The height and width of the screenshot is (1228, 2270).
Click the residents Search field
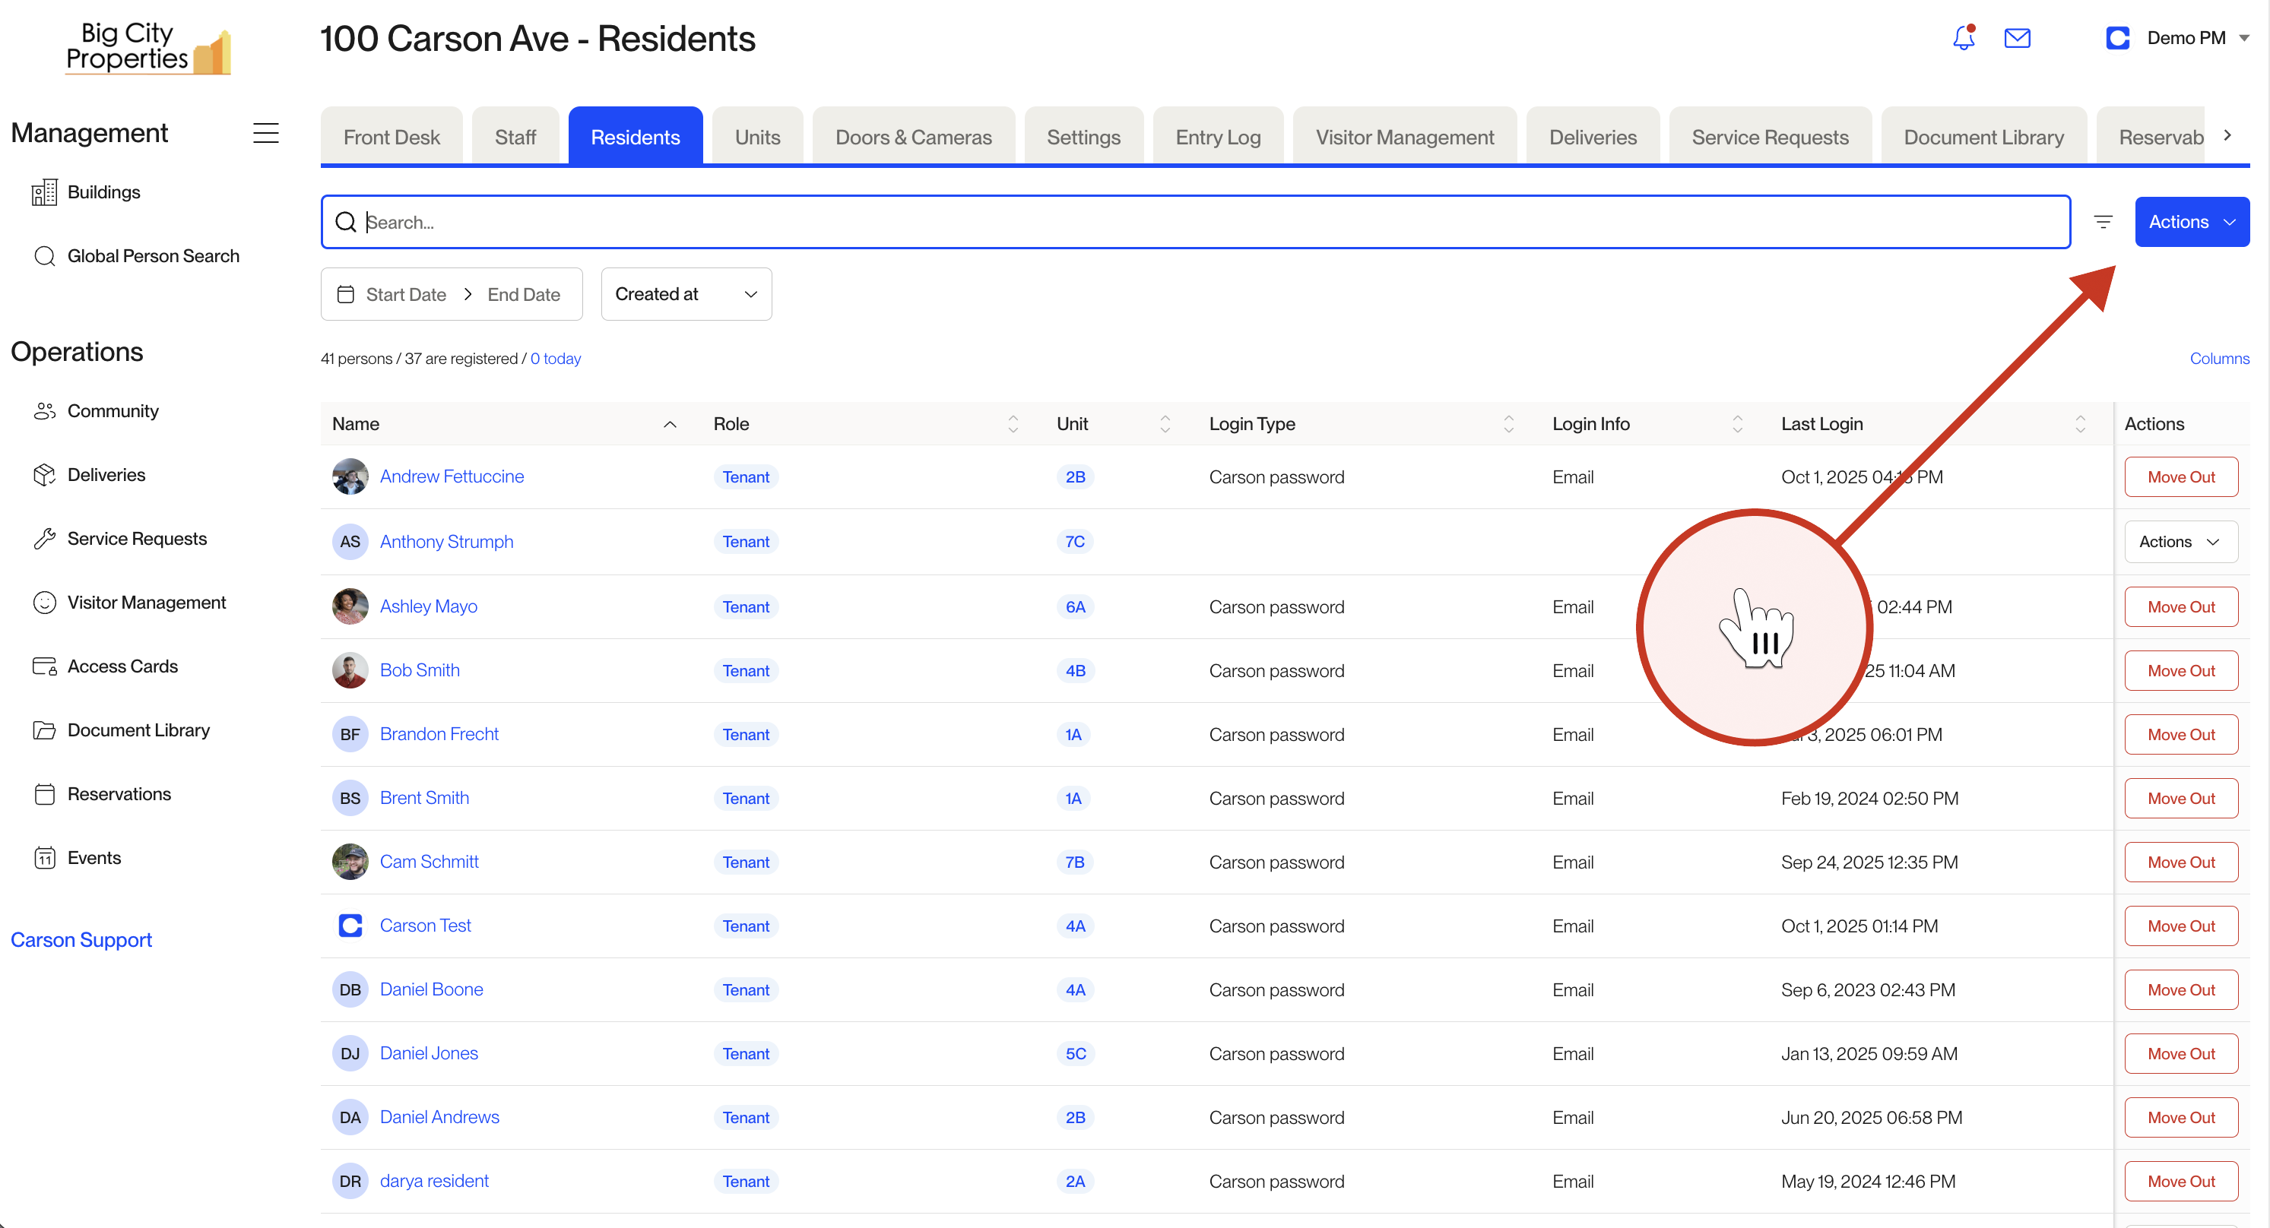coord(1195,222)
